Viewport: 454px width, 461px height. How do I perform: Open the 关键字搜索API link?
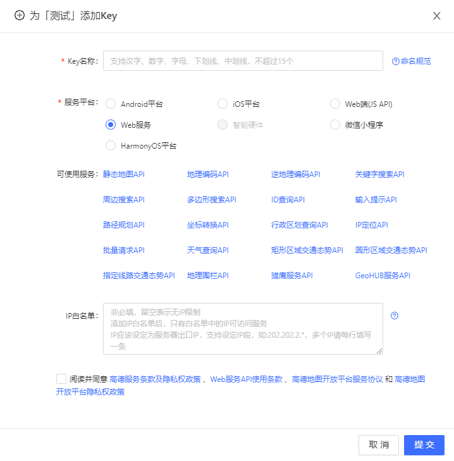point(380,175)
